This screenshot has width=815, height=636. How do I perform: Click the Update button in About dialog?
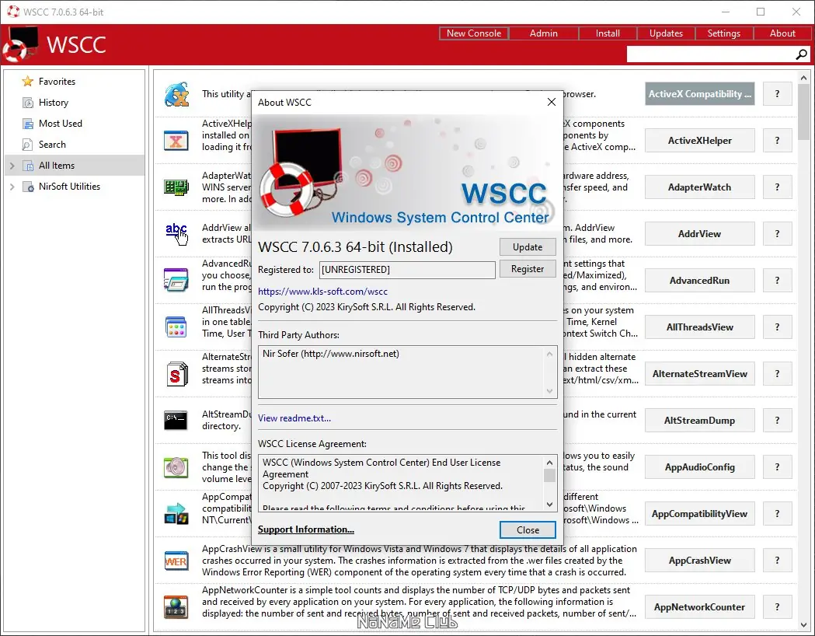pos(528,247)
